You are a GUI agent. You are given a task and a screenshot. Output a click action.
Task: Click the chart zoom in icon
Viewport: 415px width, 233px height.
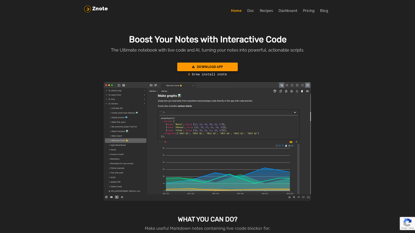click(276, 146)
